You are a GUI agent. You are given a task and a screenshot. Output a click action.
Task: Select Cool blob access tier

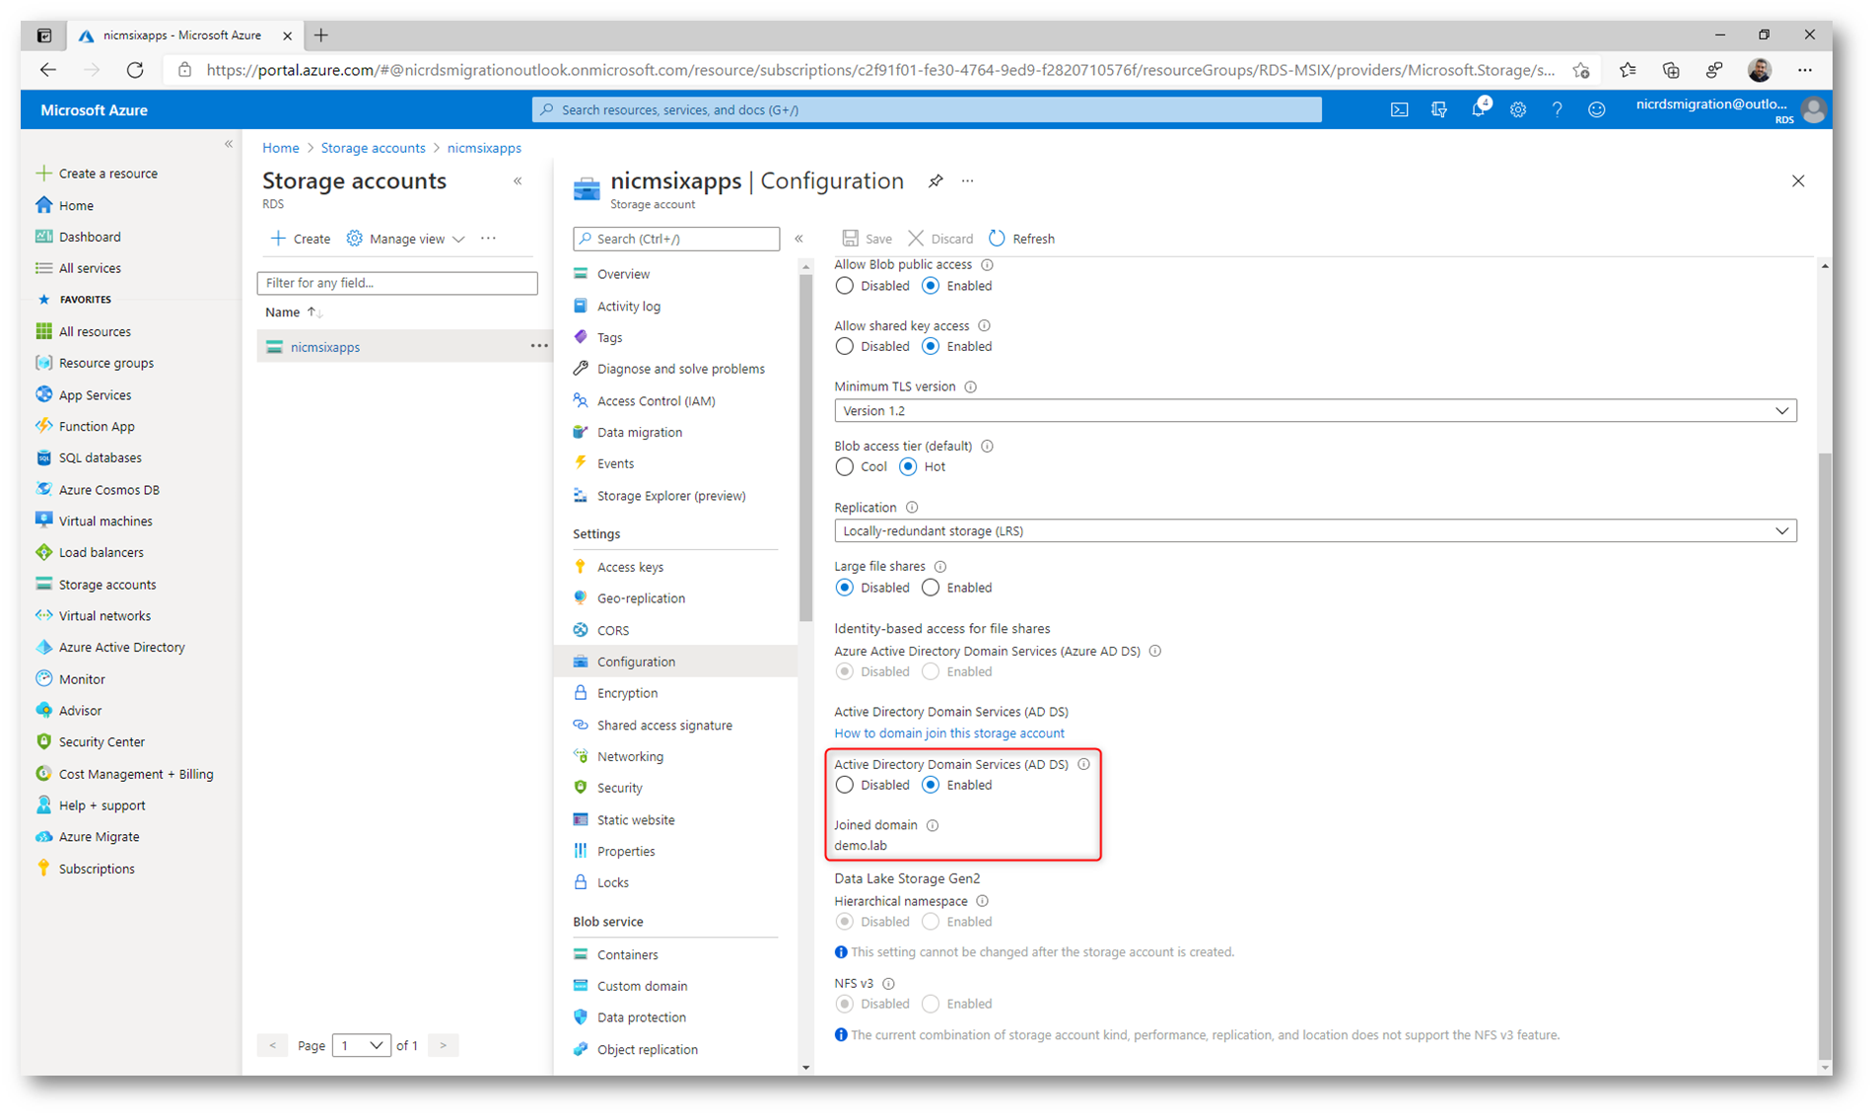point(844,466)
